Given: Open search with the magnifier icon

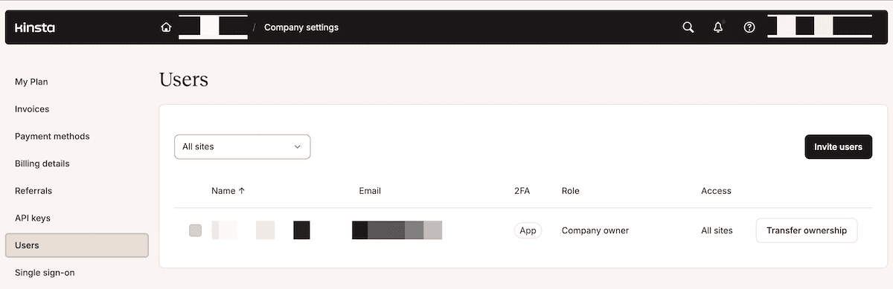Looking at the screenshot, I should pyautogui.click(x=688, y=27).
